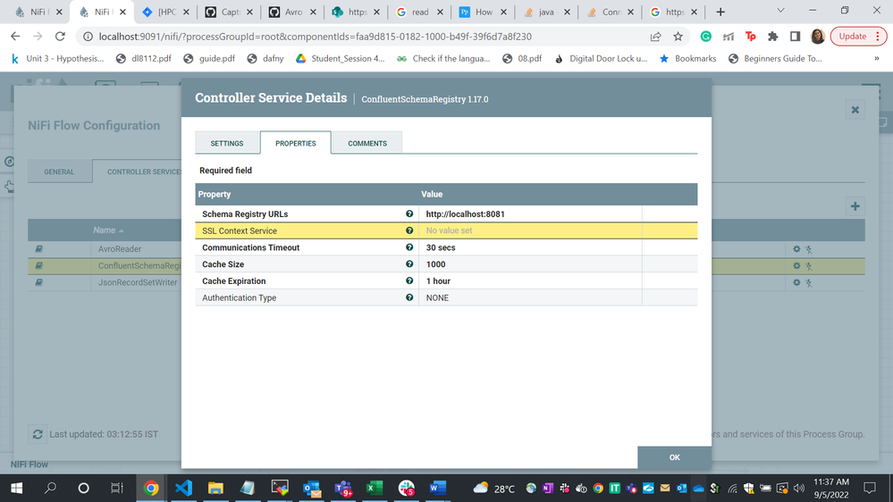The image size is (893, 502).
Task: Click the address bar URL
Action: coord(315,37)
